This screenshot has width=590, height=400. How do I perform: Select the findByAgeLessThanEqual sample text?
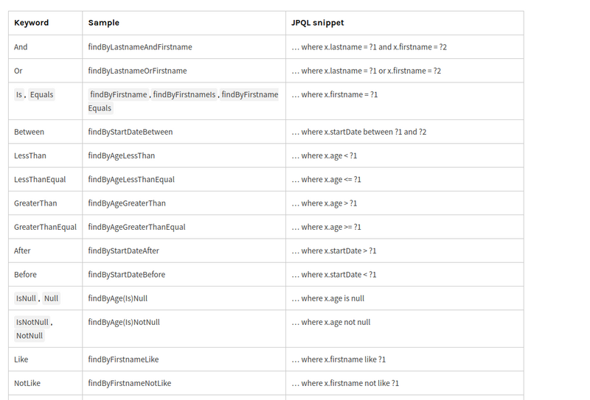[x=131, y=180]
